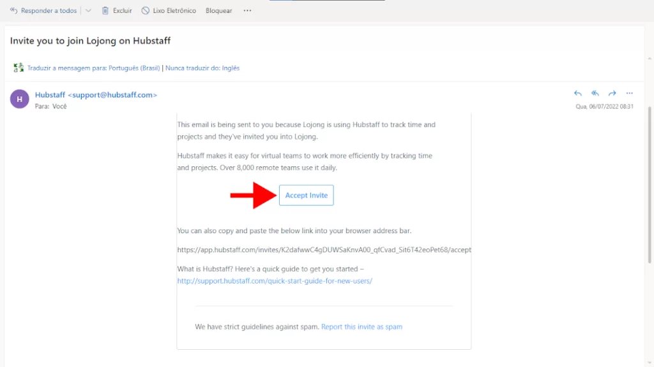Click the forward arrow icon
The image size is (654, 367).
pyautogui.click(x=612, y=93)
